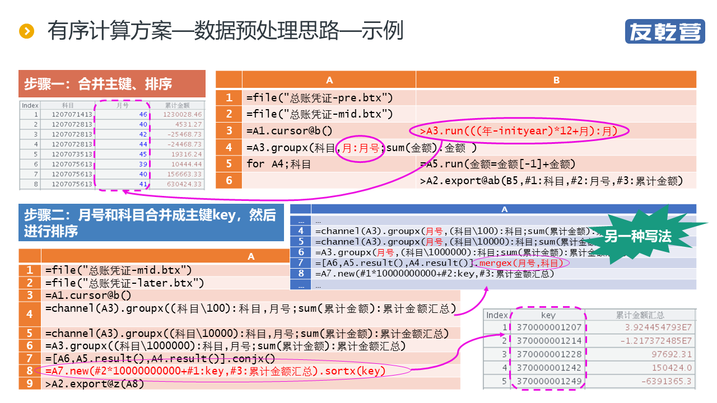The width and height of the screenshot is (717, 403).
Task: Select the cell >A2.export@ab(B5,#1:科目,#2:月号,#3:累计金额)
Action: point(556,180)
